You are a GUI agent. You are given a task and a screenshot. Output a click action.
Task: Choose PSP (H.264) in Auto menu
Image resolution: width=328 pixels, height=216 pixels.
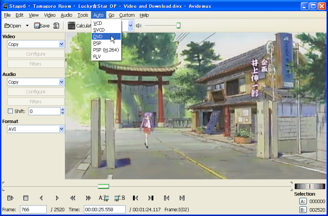[106, 50]
